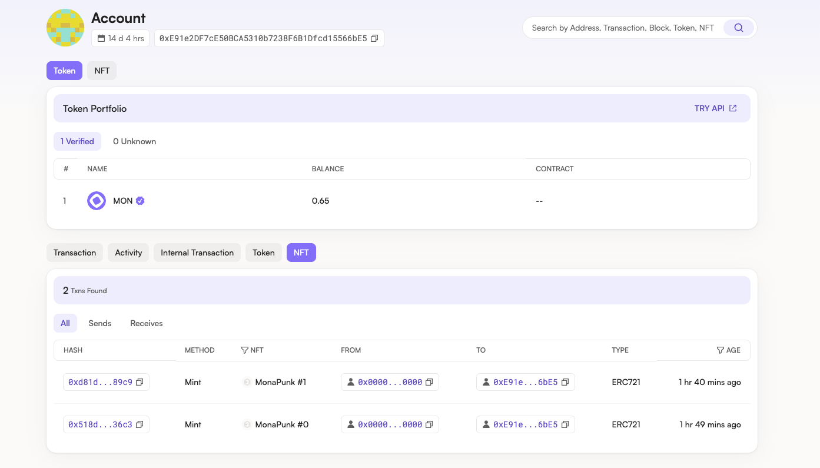Click the MonaPunk #1 NFT icon
Image resolution: width=820 pixels, height=468 pixels.
[x=247, y=382]
